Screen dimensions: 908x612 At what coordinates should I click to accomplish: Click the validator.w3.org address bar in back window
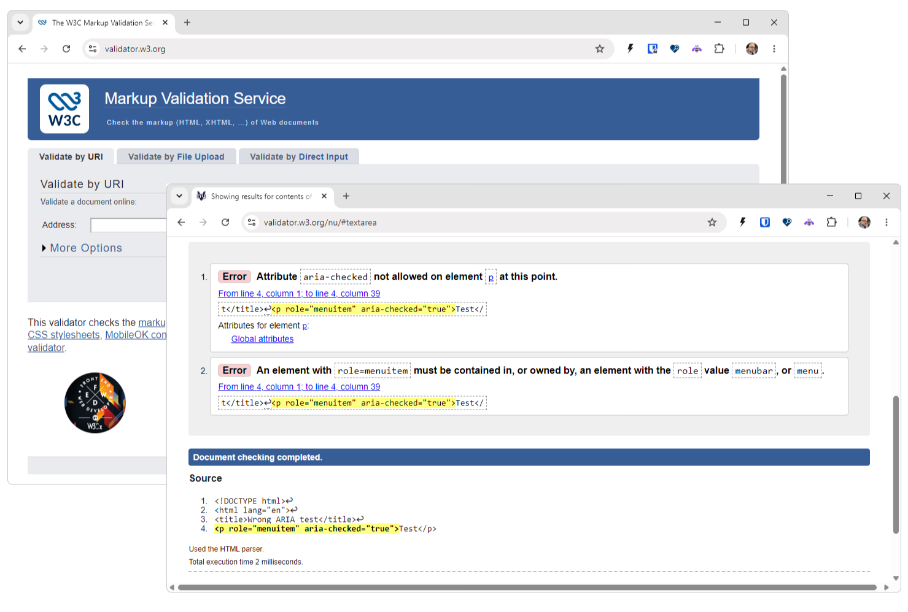tap(348, 49)
